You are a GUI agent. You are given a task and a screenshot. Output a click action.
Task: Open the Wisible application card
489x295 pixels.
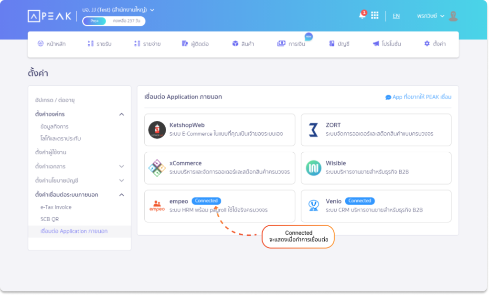(376, 168)
